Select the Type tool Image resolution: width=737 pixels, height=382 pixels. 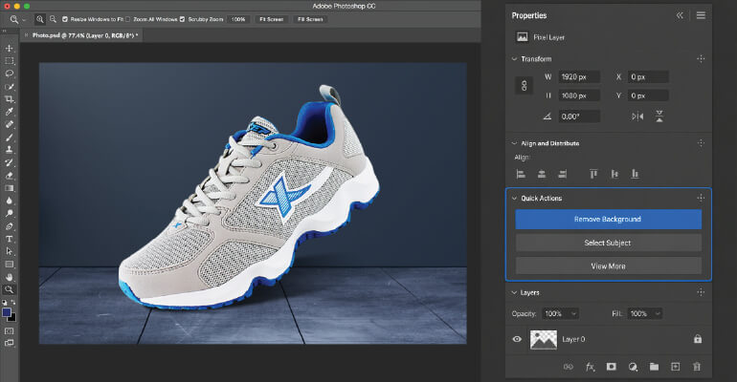9,239
